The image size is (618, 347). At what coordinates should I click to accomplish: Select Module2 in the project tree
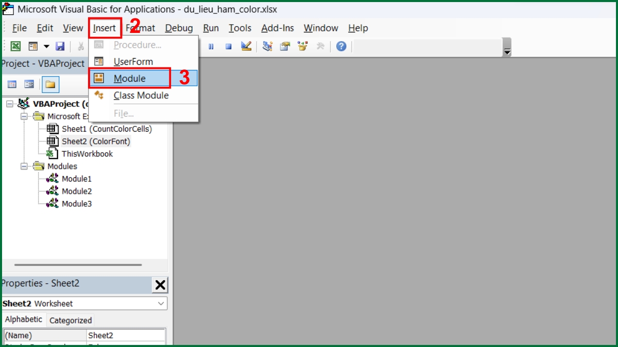click(x=78, y=191)
